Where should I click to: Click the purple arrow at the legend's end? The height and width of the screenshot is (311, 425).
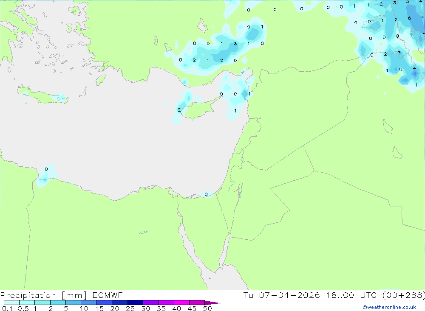212,303
